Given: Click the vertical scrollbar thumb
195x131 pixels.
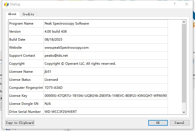Looking at the screenshot, I should [184, 63].
